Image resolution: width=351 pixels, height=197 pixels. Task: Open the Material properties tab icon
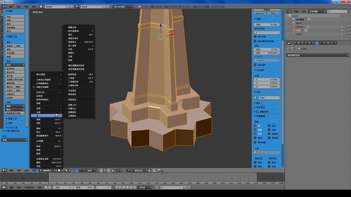(324, 43)
